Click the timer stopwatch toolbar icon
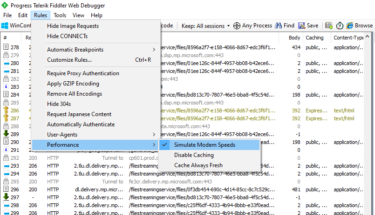375x215 pixels. (340, 26)
